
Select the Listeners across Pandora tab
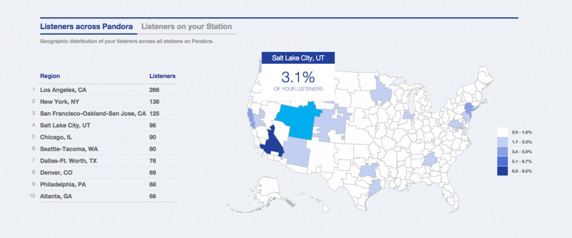87,27
